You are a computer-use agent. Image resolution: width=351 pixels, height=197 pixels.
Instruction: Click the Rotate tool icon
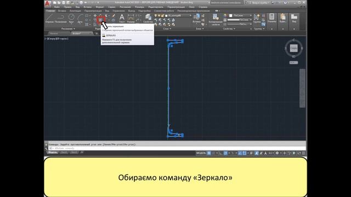tap(100, 16)
